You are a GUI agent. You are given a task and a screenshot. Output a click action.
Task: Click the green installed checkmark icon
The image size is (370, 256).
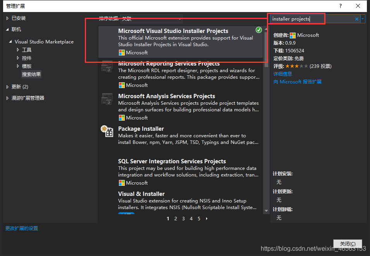point(259,30)
